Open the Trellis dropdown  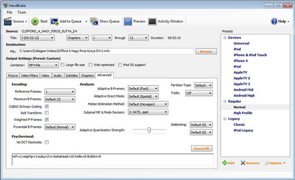(199, 93)
